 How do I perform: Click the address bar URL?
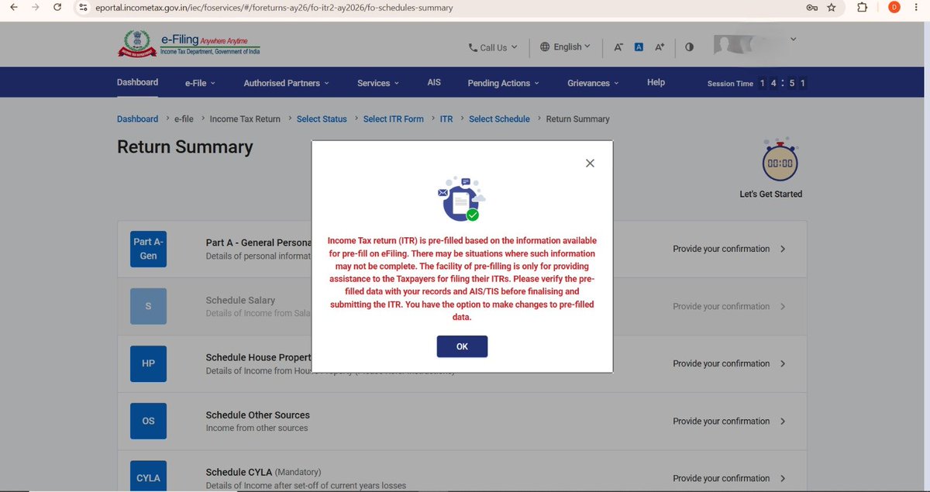click(x=274, y=8)
